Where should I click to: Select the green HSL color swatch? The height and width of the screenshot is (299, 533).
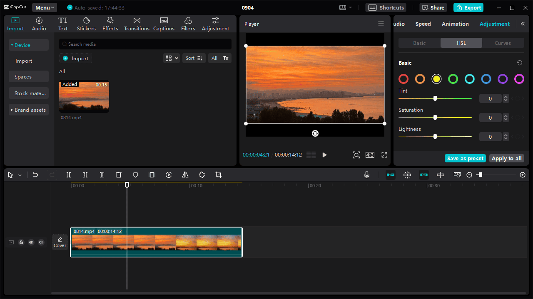tap(453, 79)
